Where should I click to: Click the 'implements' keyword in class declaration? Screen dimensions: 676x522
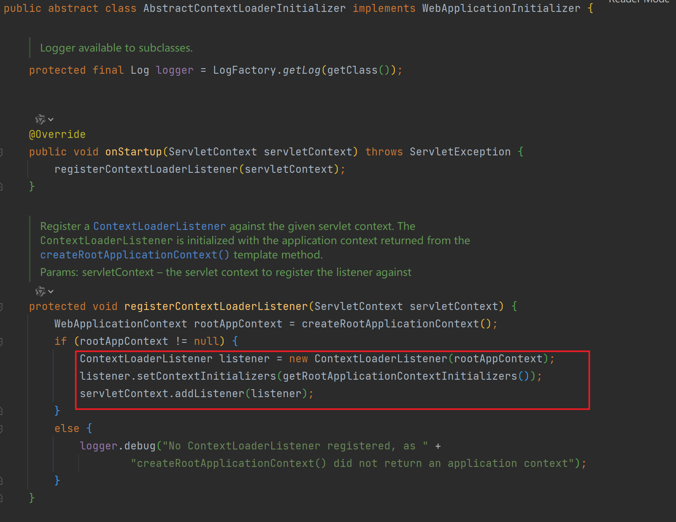384,8
